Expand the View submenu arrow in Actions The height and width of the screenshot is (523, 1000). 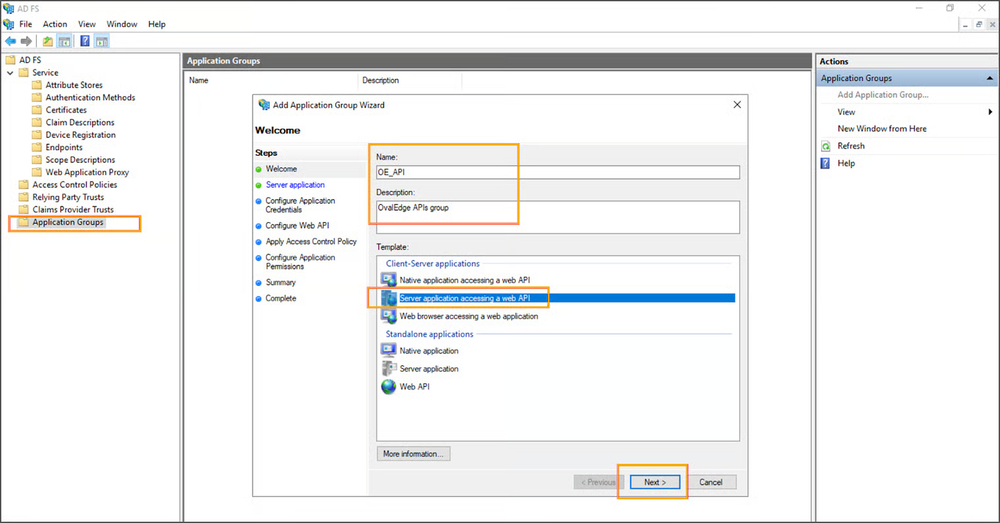tap(990, 112)
